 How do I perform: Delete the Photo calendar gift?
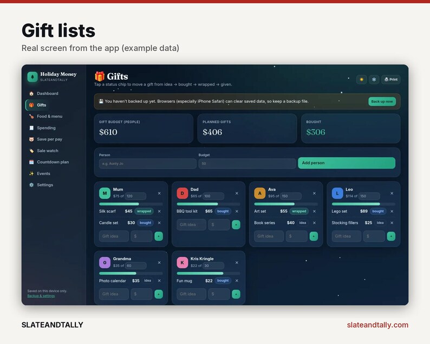[159, 281]
